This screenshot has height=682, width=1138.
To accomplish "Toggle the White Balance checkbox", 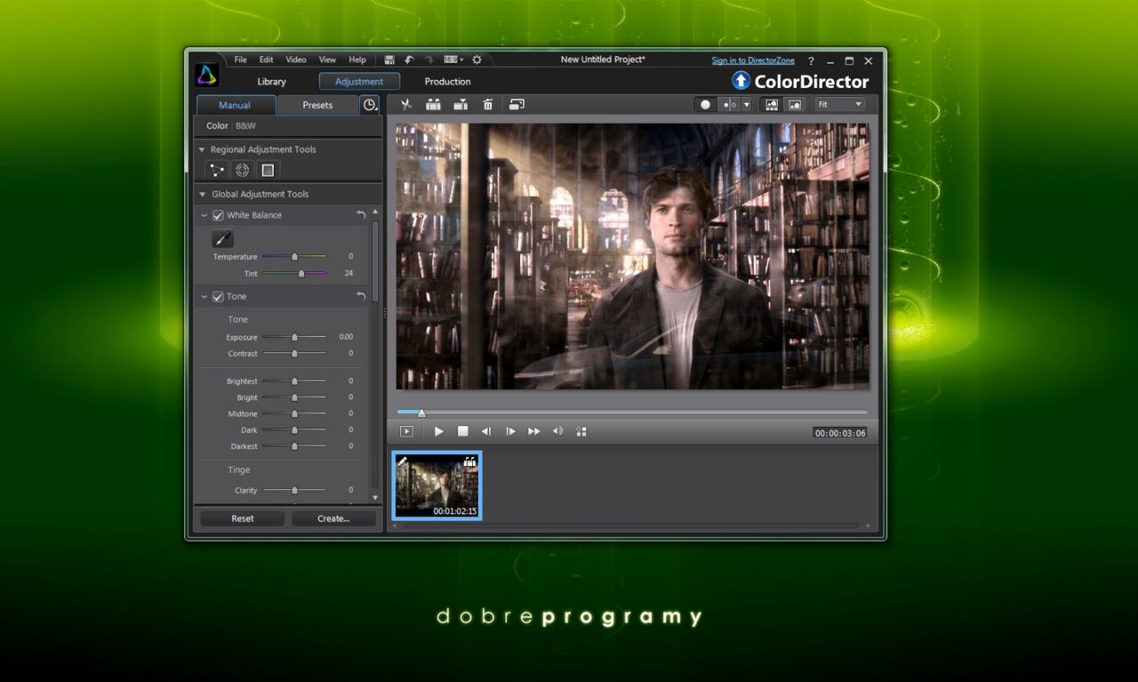I will (x=218, y=215).
